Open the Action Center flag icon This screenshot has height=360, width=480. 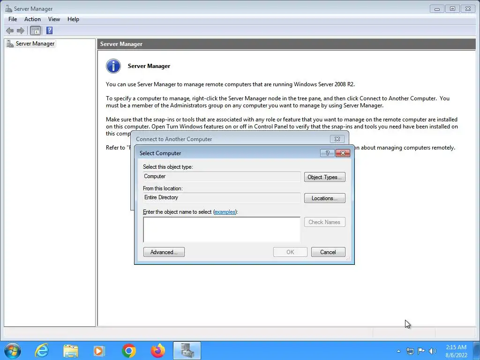click(x=421, y=351)
